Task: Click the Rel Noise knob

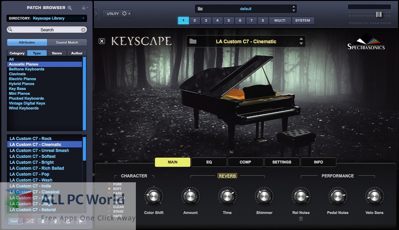Action: point(301,196)
